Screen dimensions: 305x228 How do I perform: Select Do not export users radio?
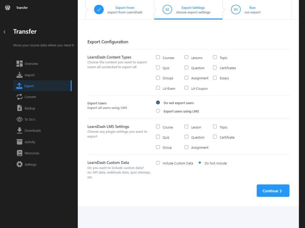pyautogui.click(x=158, y=102)
